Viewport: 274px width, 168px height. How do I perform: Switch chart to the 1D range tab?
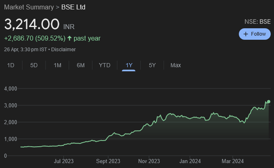click(11, 65)
